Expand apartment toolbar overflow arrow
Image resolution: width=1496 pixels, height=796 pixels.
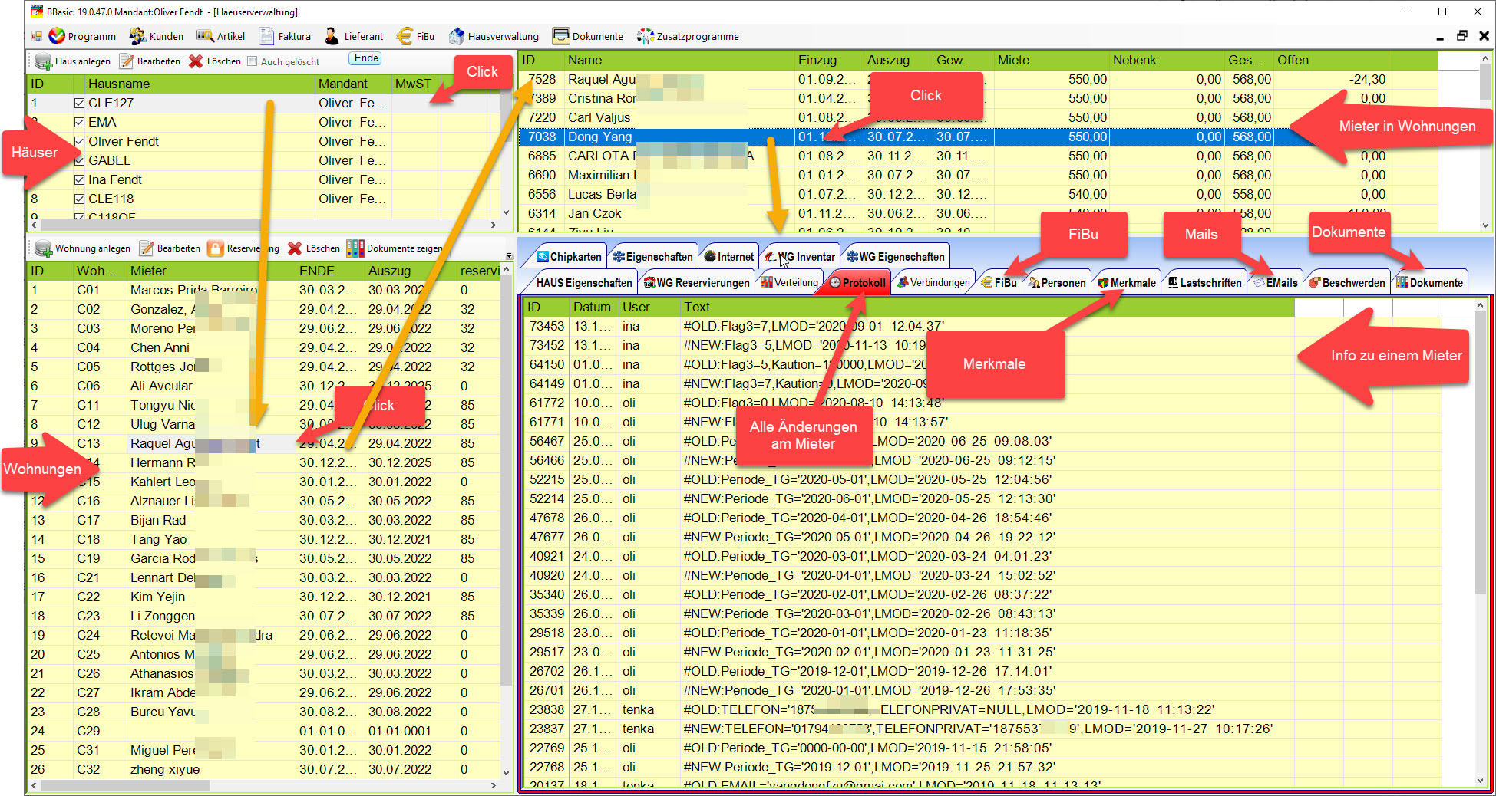click(x=509, y=255)
